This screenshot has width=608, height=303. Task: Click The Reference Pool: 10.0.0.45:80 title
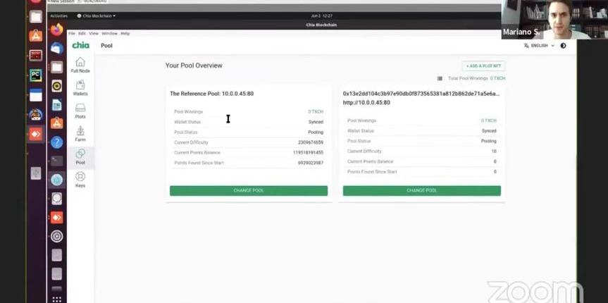pyautogui.click(x=212, y=94)
